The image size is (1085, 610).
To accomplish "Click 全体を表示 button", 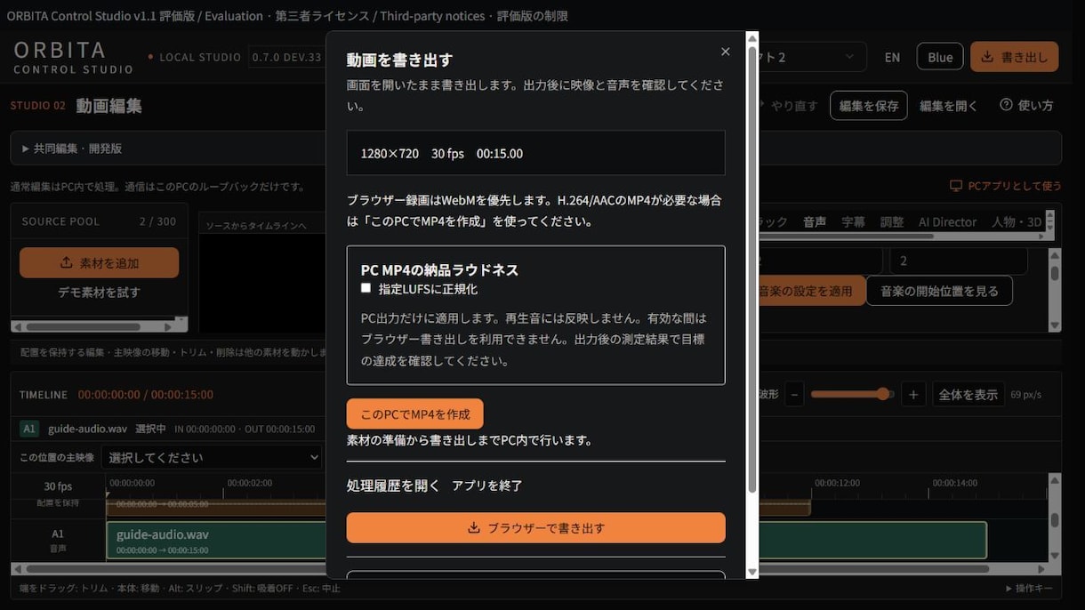I will [x=968, y=394].
